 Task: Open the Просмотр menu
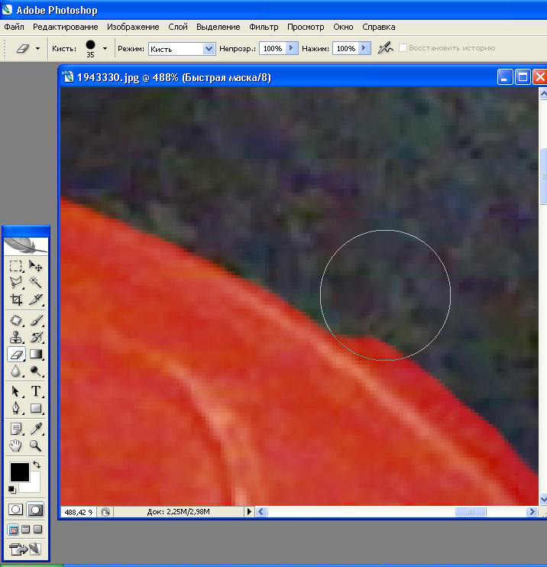[306, 27]
